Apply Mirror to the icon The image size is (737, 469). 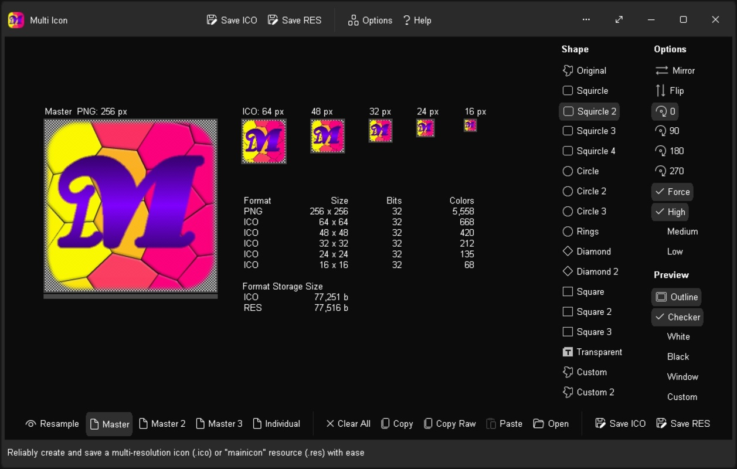tap(675, 70)
